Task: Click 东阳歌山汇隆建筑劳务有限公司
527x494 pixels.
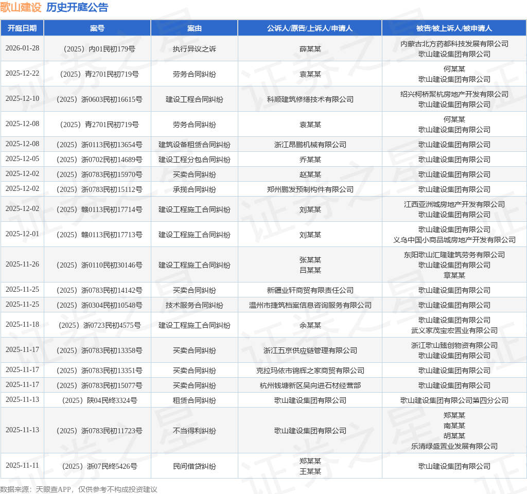Action: 454,255
